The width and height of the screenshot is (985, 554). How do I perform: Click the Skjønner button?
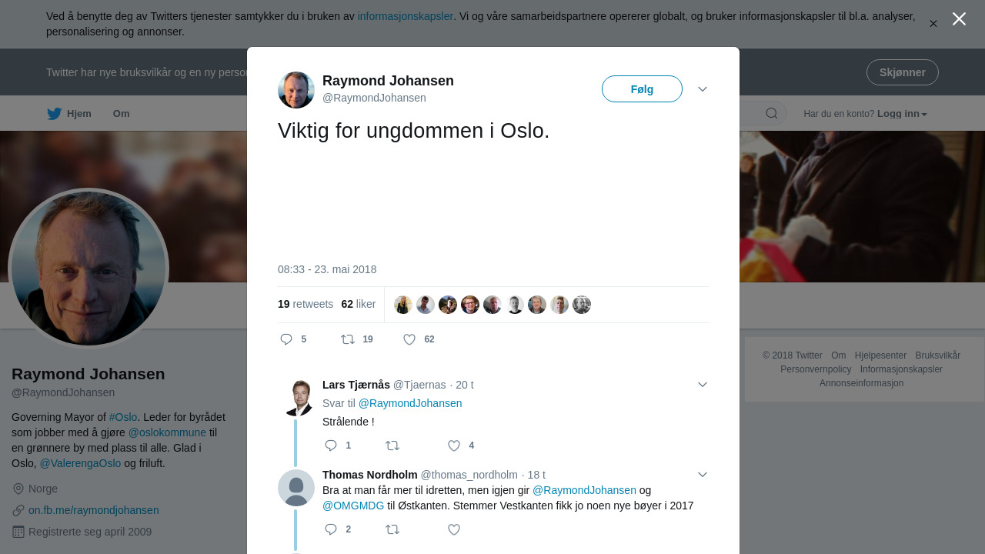coord(902,72)
